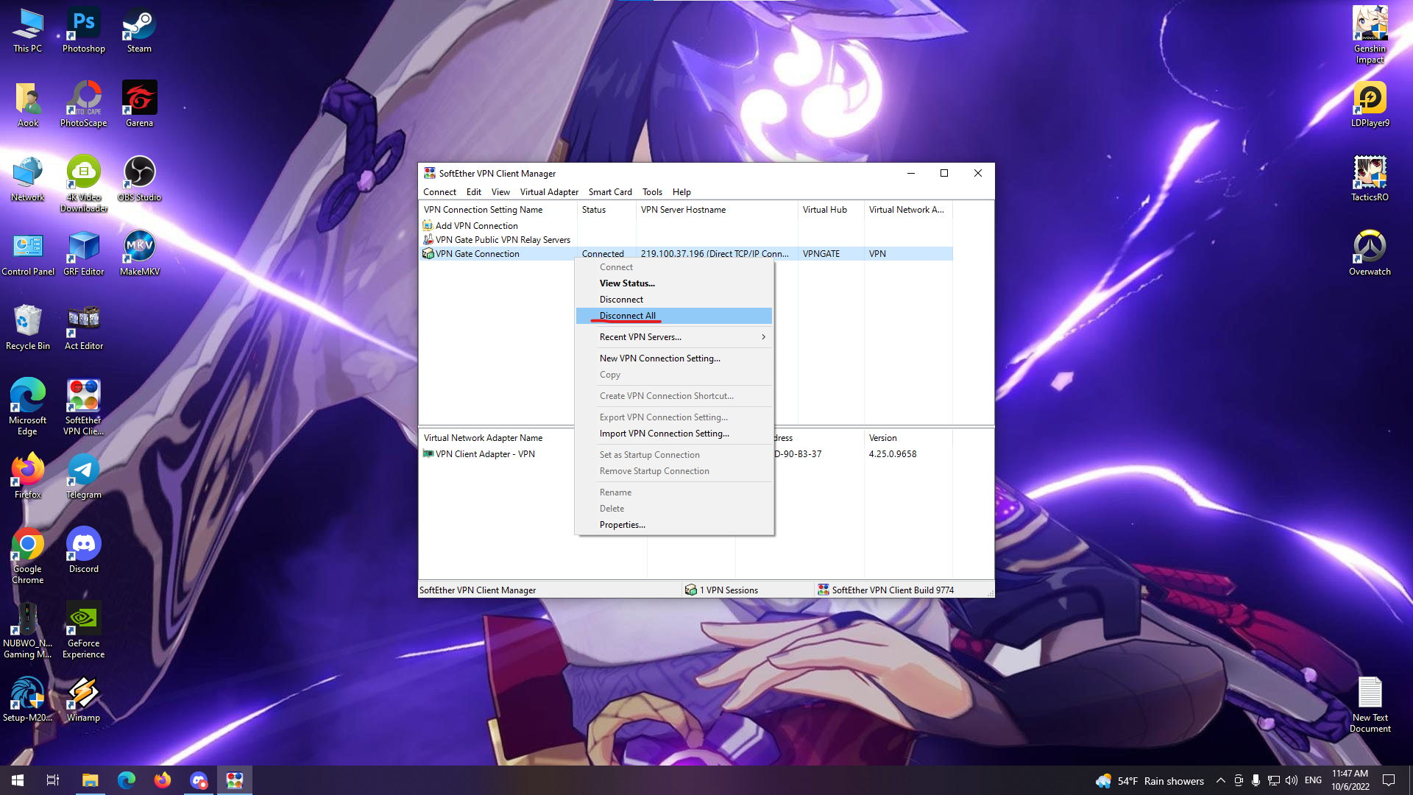Open the Tools menu

tap(652, 192)
